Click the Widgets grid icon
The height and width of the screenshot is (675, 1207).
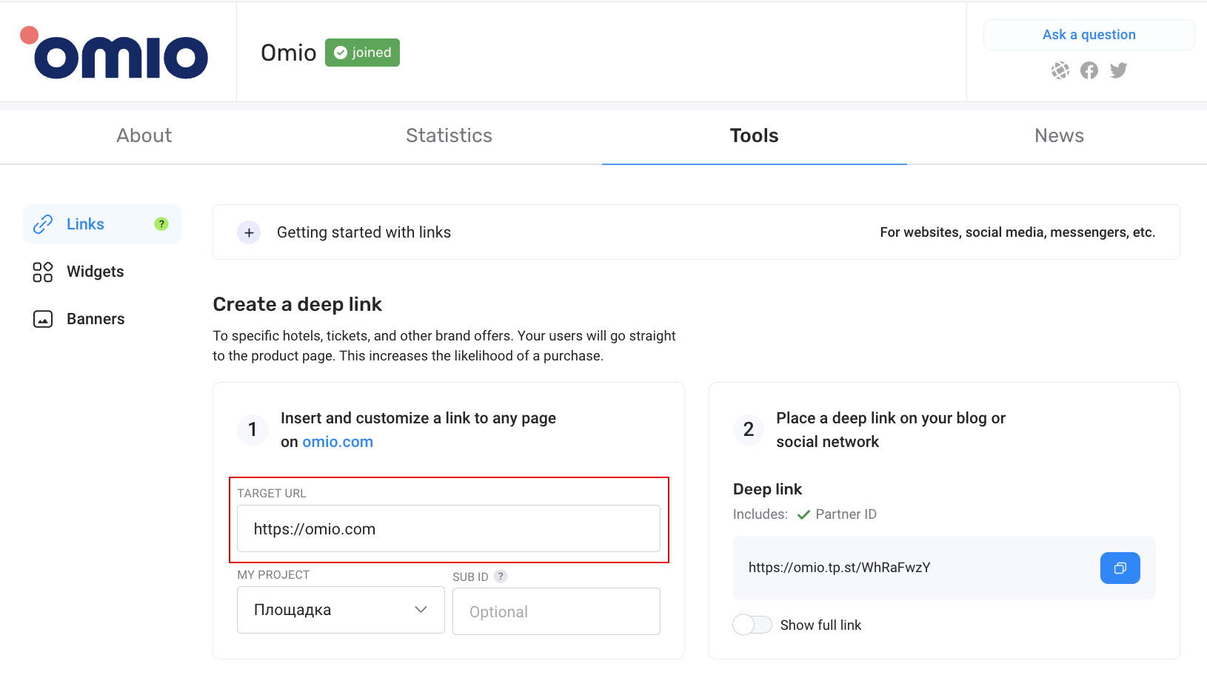pyautogui.click(x=43, y=272)
